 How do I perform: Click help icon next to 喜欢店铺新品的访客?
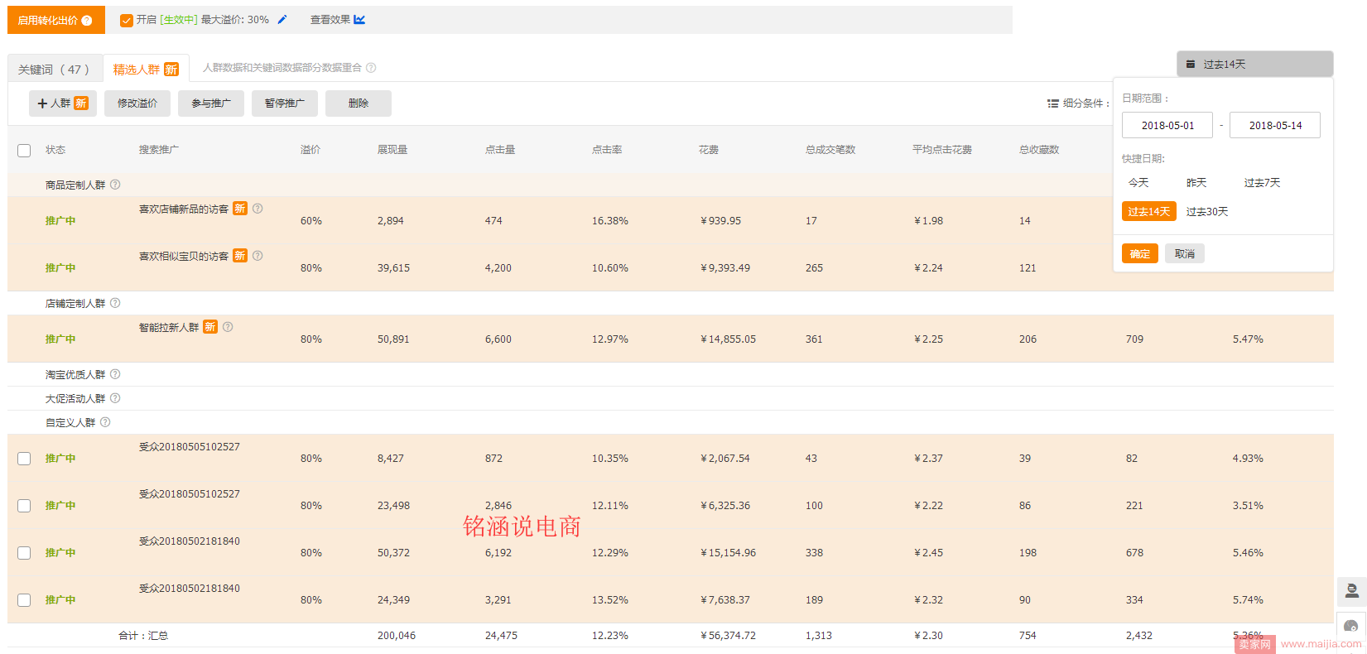(x=258, y=209)
